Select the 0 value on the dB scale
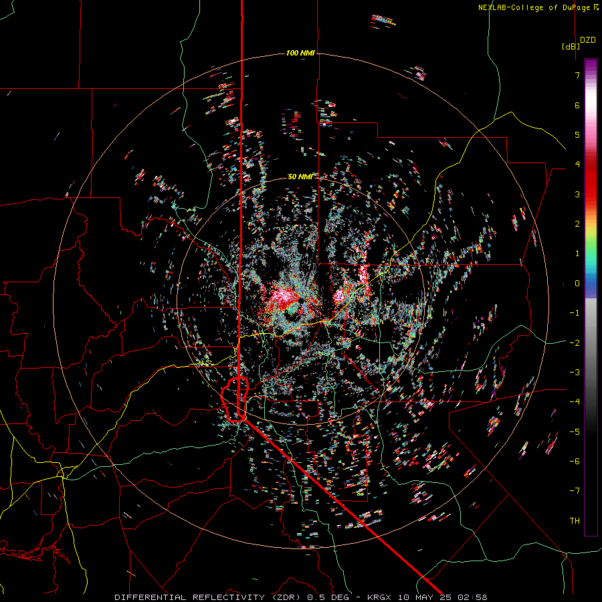This screenshot has height=602, width=602. 577,284
